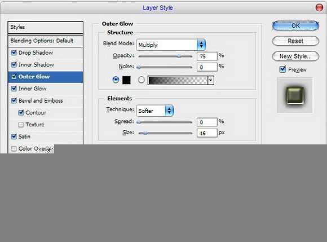The image size is (327, 242).
Task: Uncheck the Drop Shadow checkbox
Action: 14,52
